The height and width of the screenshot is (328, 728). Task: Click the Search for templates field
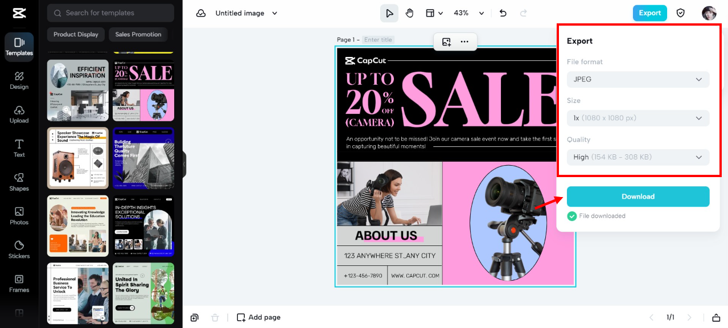pos(111,13)
